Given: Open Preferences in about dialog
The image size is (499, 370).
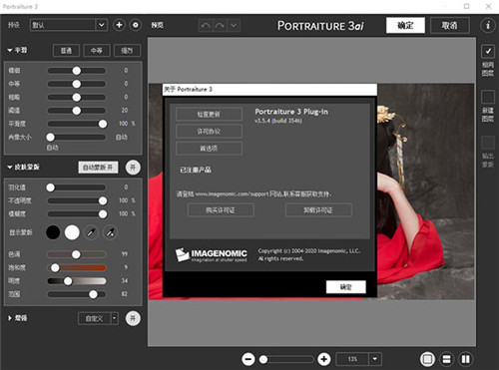Looking at the screenshot, I should 209,149.
